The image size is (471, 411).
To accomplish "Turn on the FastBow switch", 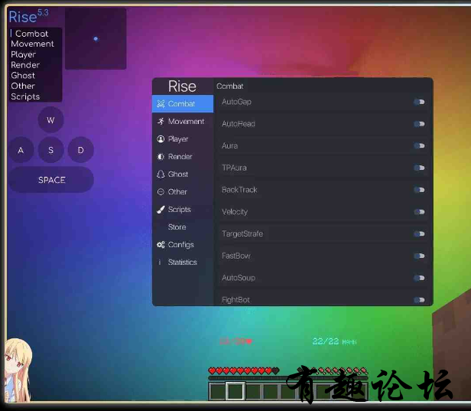I will point(419,256).
